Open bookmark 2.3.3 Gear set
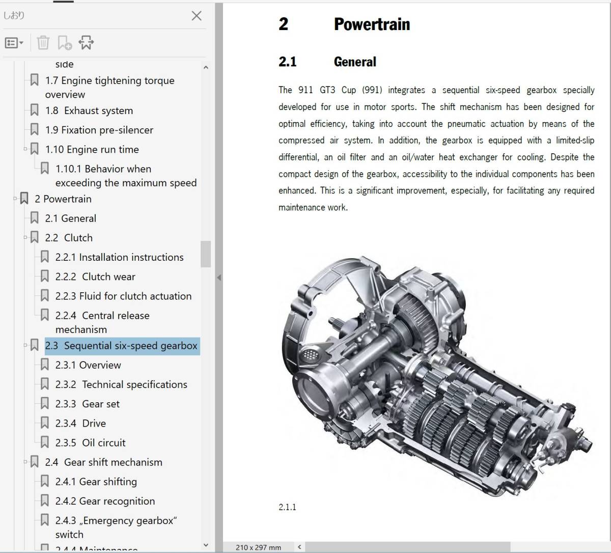The width and height of the screenshot is (611, 553). click(x=88, y=404)
